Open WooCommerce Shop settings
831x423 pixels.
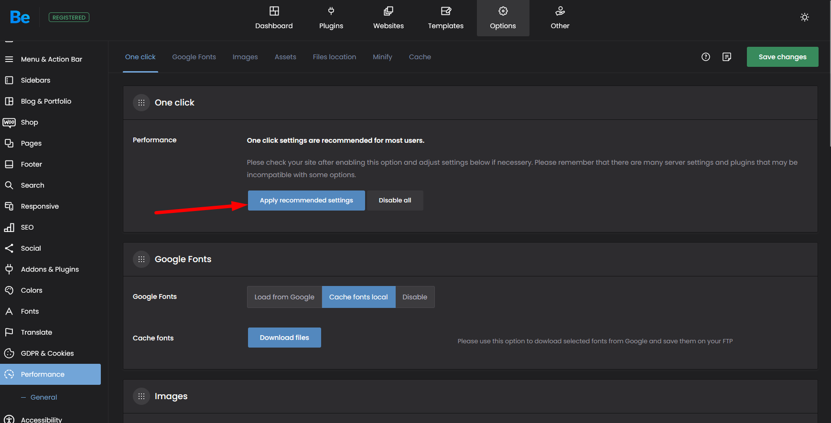51,122
